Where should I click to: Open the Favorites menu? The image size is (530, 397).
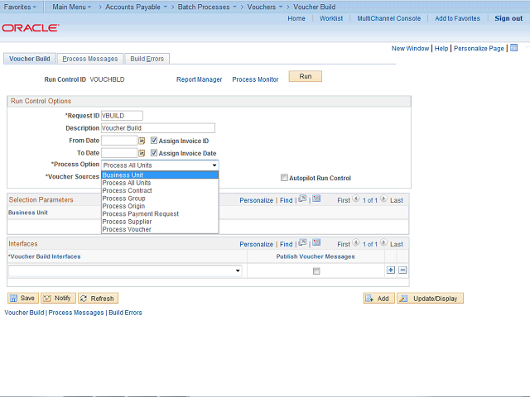(20, 7)
